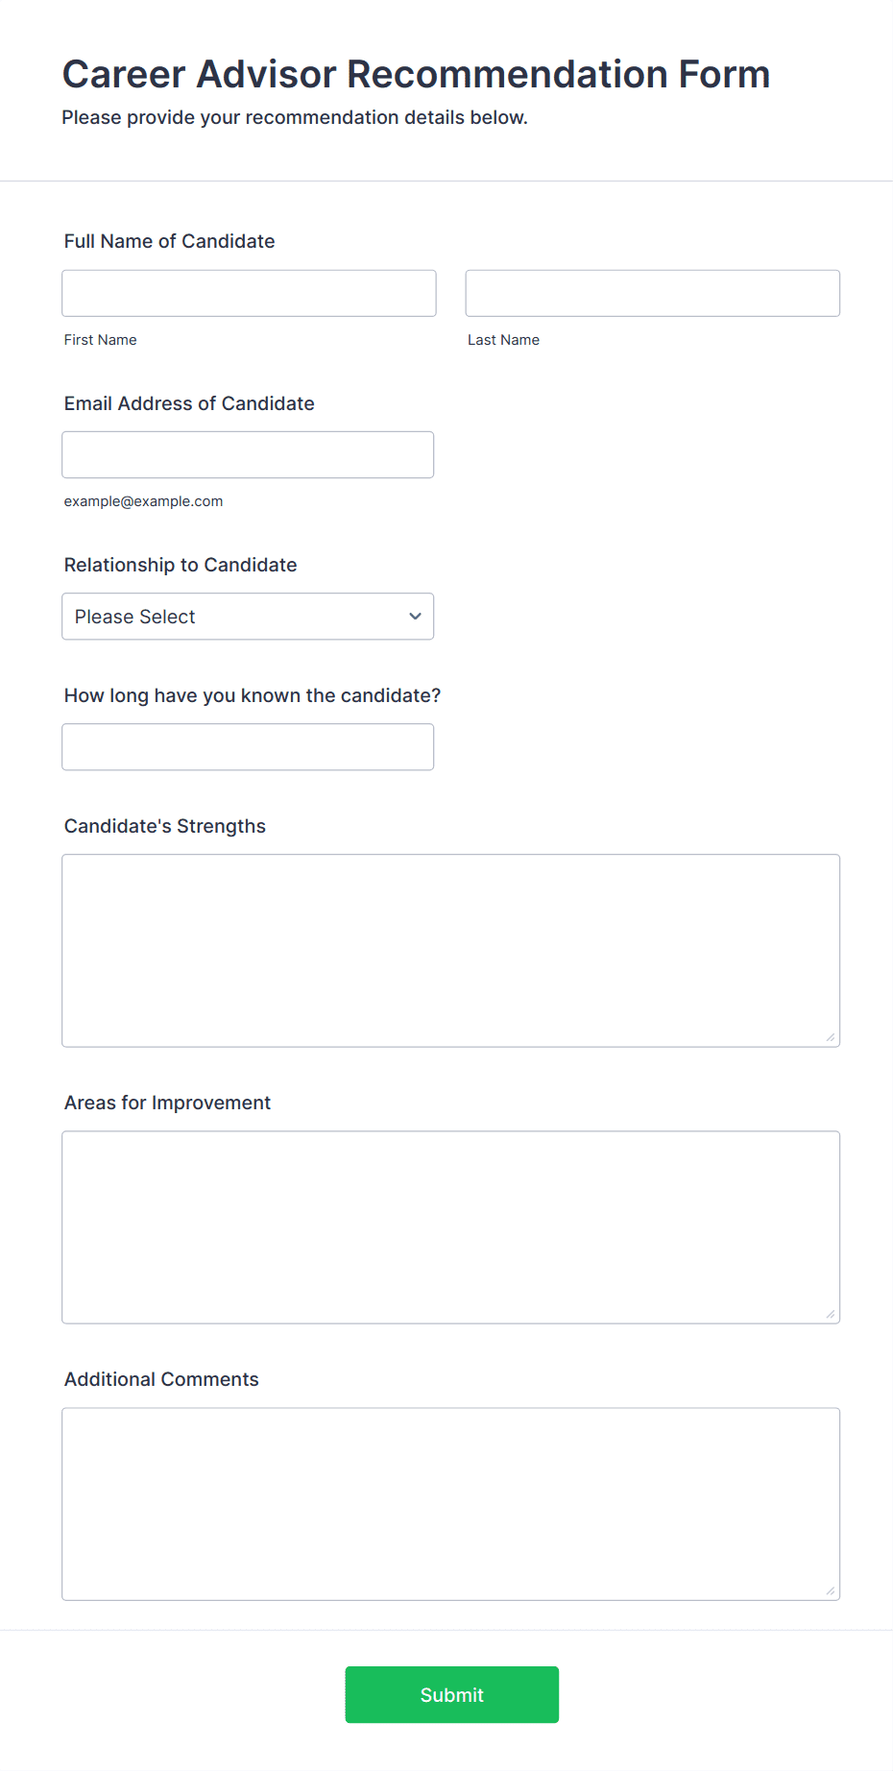The height and width of the screenshot is (1771, 893).
Task: Select the Areas for Improvement text area
Action: [451, 1227]
